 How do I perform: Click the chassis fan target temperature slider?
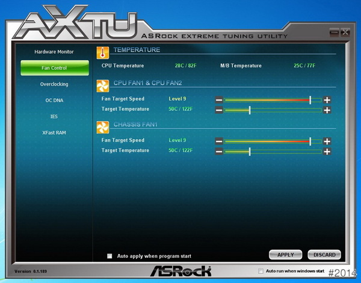click(273, 151)
